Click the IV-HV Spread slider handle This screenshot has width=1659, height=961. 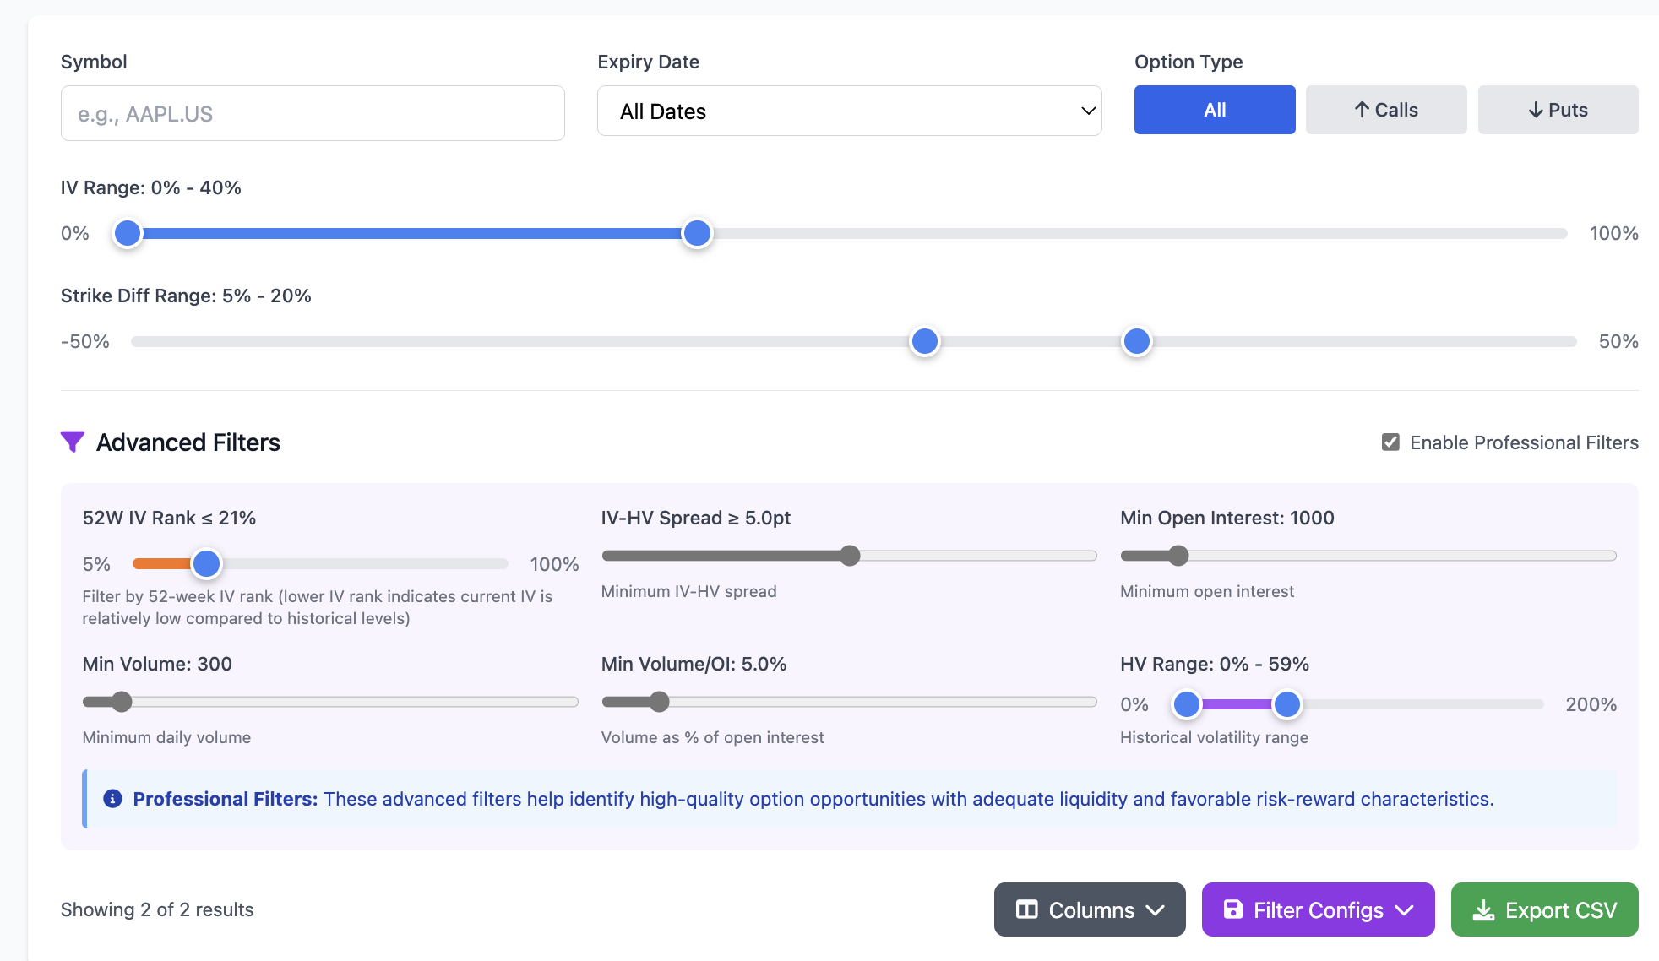pyautogui.click(x=850, y=556)
